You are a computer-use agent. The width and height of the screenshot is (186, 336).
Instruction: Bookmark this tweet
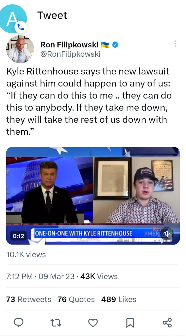130,323
